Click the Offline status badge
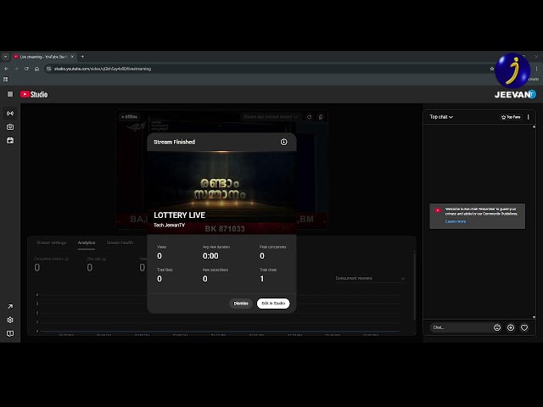Viewport: 543px width, 407px height. (130, 117)
